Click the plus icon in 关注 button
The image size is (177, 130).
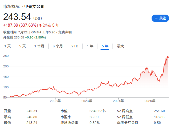156,18
